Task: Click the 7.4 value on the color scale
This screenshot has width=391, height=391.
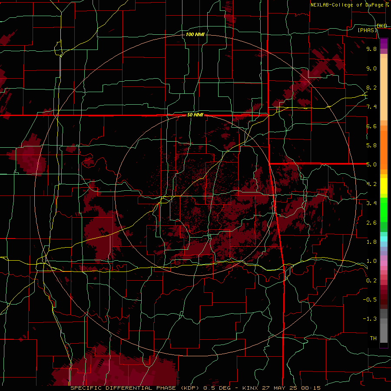Action: pyautogui.click(x=371, y=107)
